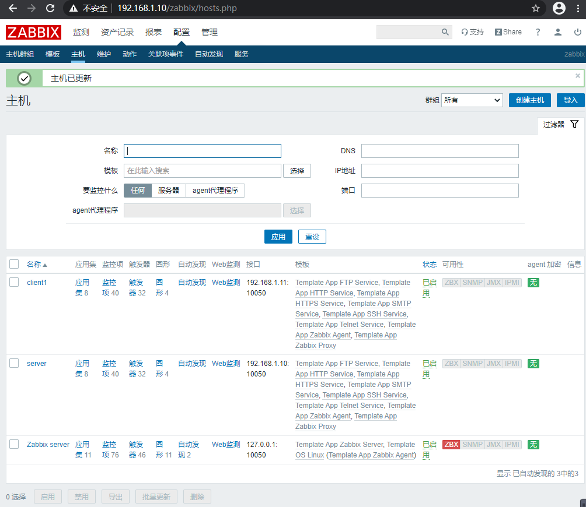Image resolution: width=586 pixels, height=507 pixels.
Task: Click 选择 button next to 模板
Action: point(297,171)
